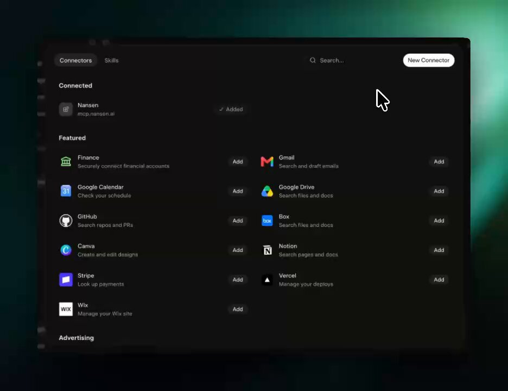Click "Search repos and PRs" description
Viewport: 508px width, 391px height.
105,225
